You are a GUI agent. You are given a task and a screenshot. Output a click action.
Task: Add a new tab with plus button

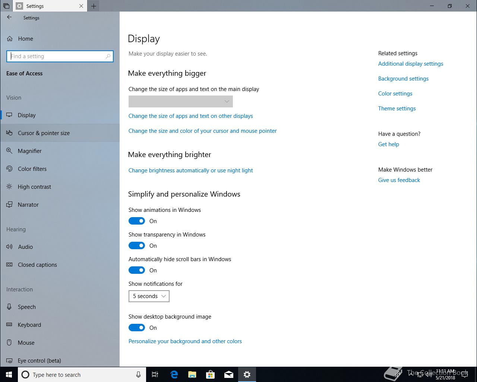[x=94, y=6]
